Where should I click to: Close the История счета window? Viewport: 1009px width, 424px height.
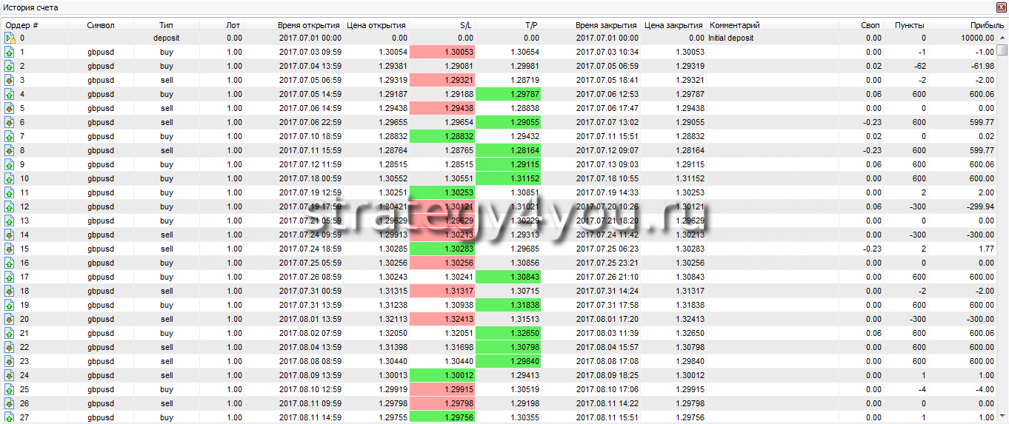click(x=1000, y=7)
